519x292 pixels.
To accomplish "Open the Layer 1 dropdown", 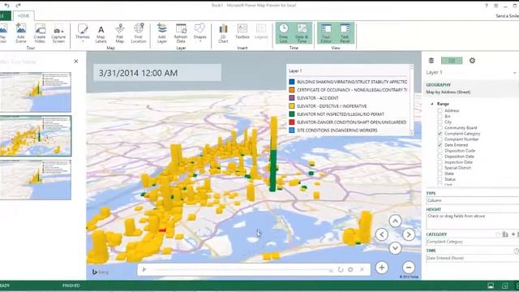I will [x=514, y=72].
